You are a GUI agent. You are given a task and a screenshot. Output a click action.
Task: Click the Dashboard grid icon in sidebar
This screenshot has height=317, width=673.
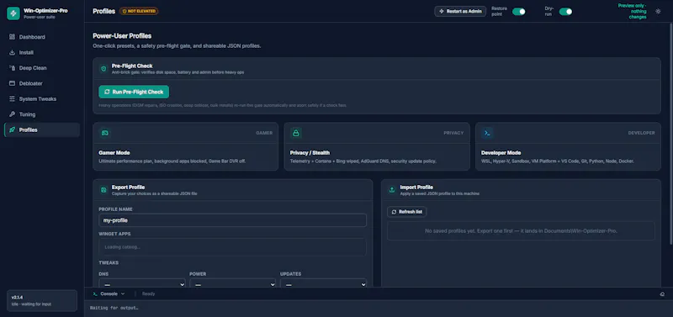tap(12, 37)
